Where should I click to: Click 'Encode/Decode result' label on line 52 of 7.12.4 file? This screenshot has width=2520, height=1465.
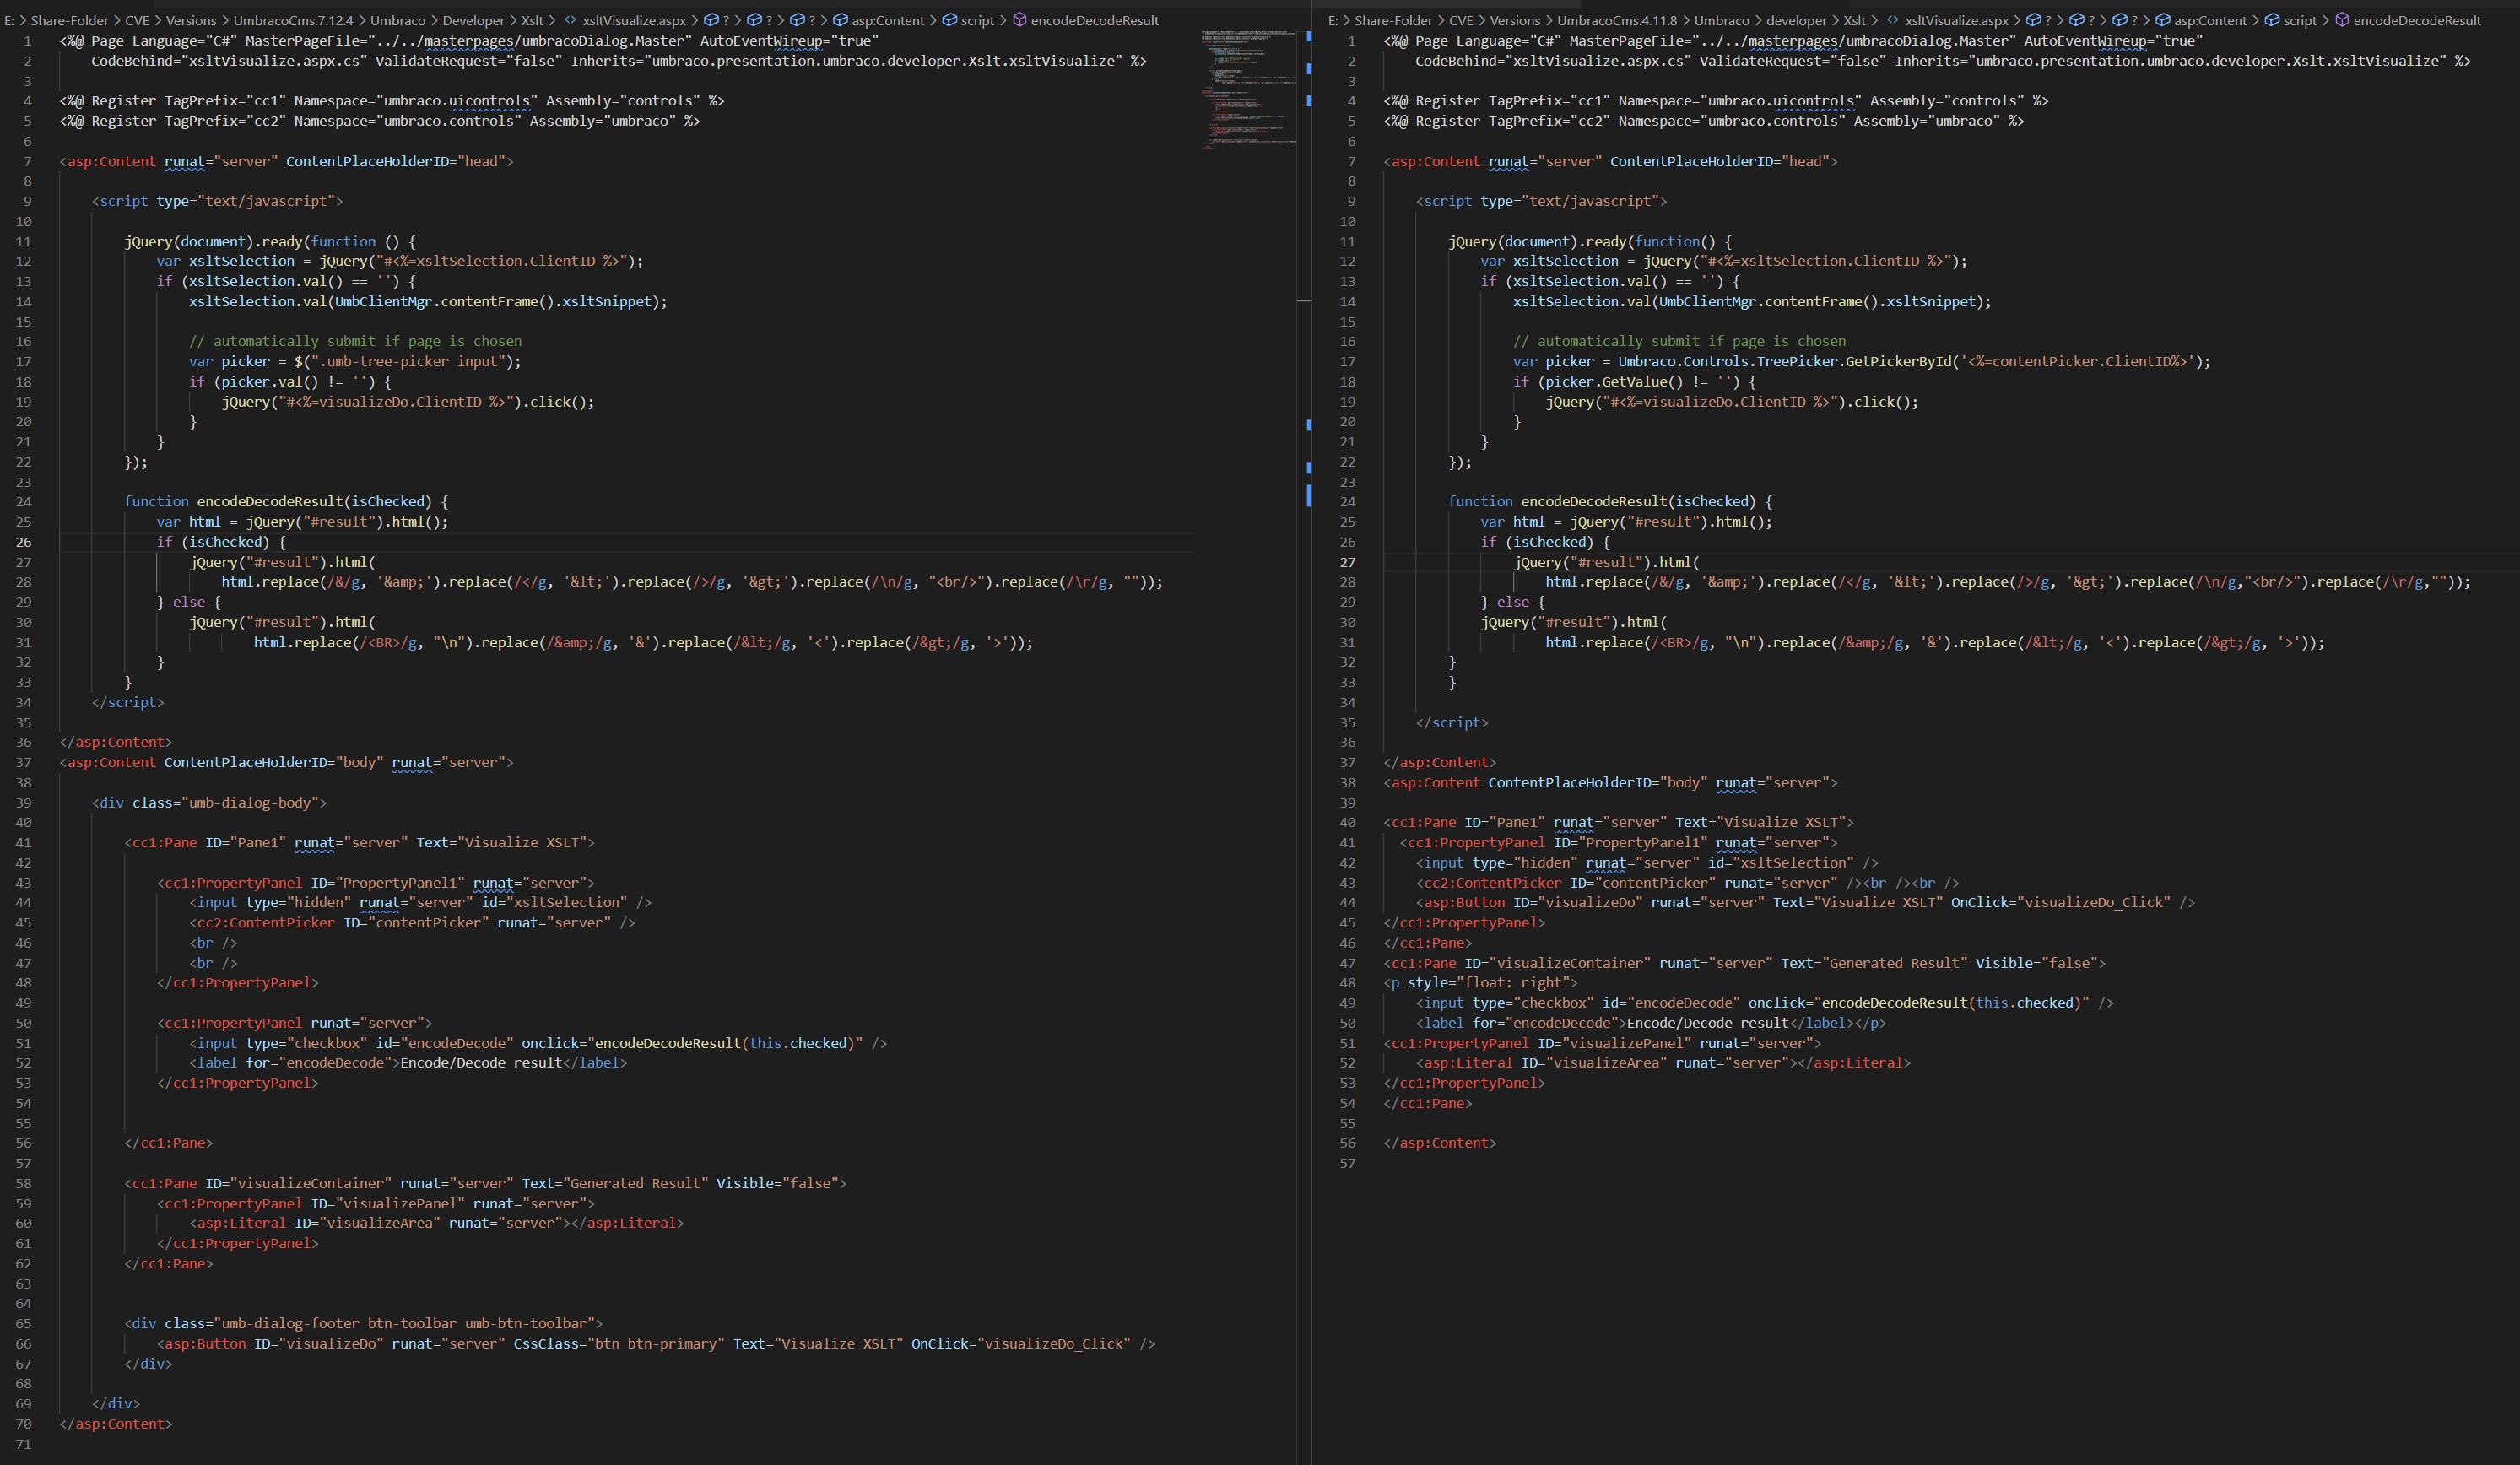[x=481, y=1062]
